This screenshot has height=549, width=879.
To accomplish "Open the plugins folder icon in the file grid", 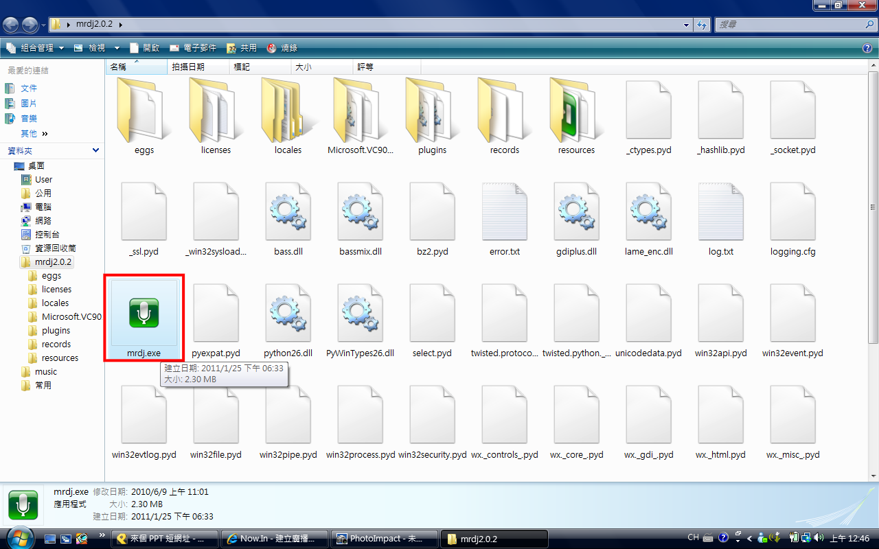I will (x=433, y=110).
